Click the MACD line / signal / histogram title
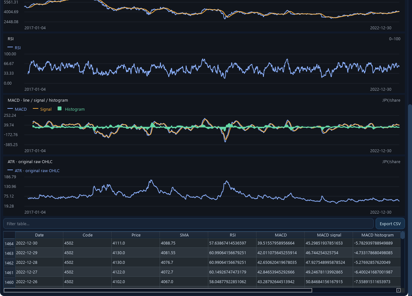 [x=38, y=100]
